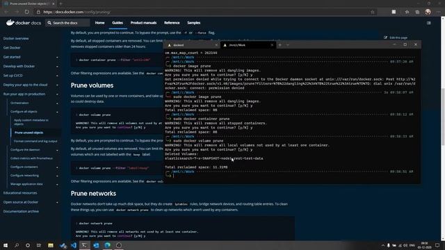The image size is (445, 250).
Task: Toggle the docs right sidebar panel icon
Action: (x=428, y=23)
